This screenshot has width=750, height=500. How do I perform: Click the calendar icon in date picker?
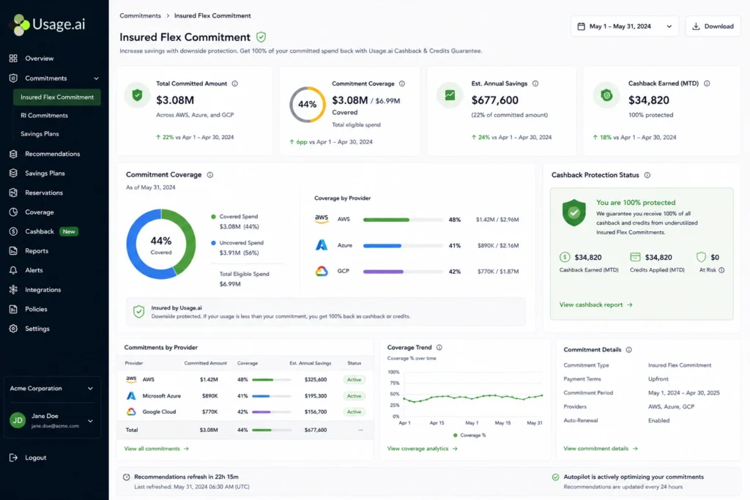click(581, 26)
